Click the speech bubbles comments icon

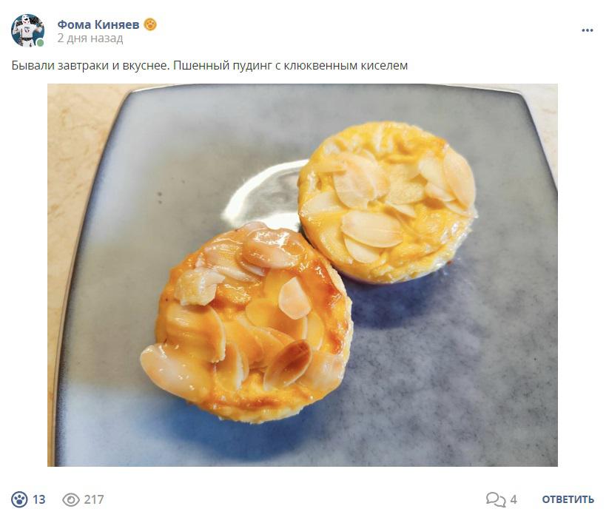tap(496, 499)
